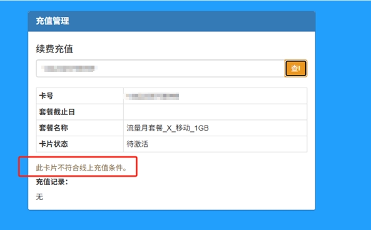Click the blue page background right of the panel
Screen dimensions: 371x230
343,114
